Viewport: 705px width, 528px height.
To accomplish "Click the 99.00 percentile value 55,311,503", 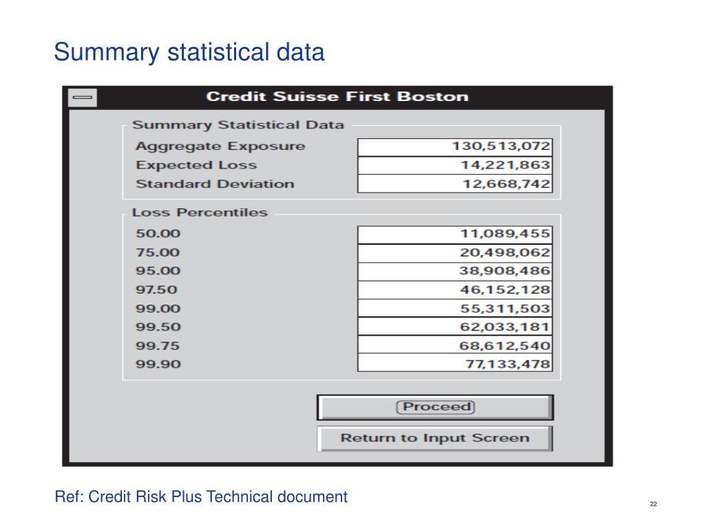I will (455, 309).
